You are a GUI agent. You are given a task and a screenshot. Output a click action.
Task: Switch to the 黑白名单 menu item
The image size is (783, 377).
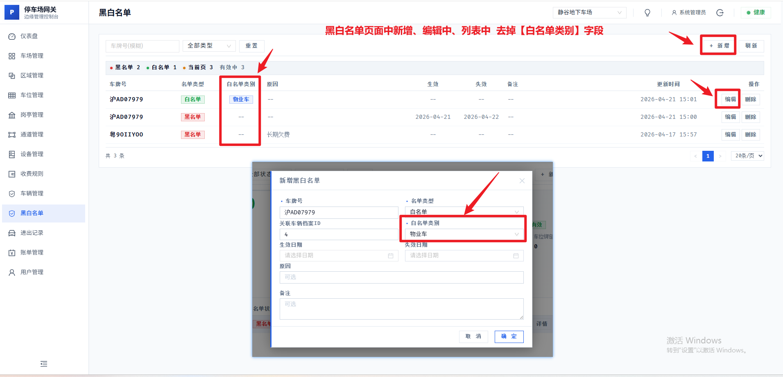32,213
